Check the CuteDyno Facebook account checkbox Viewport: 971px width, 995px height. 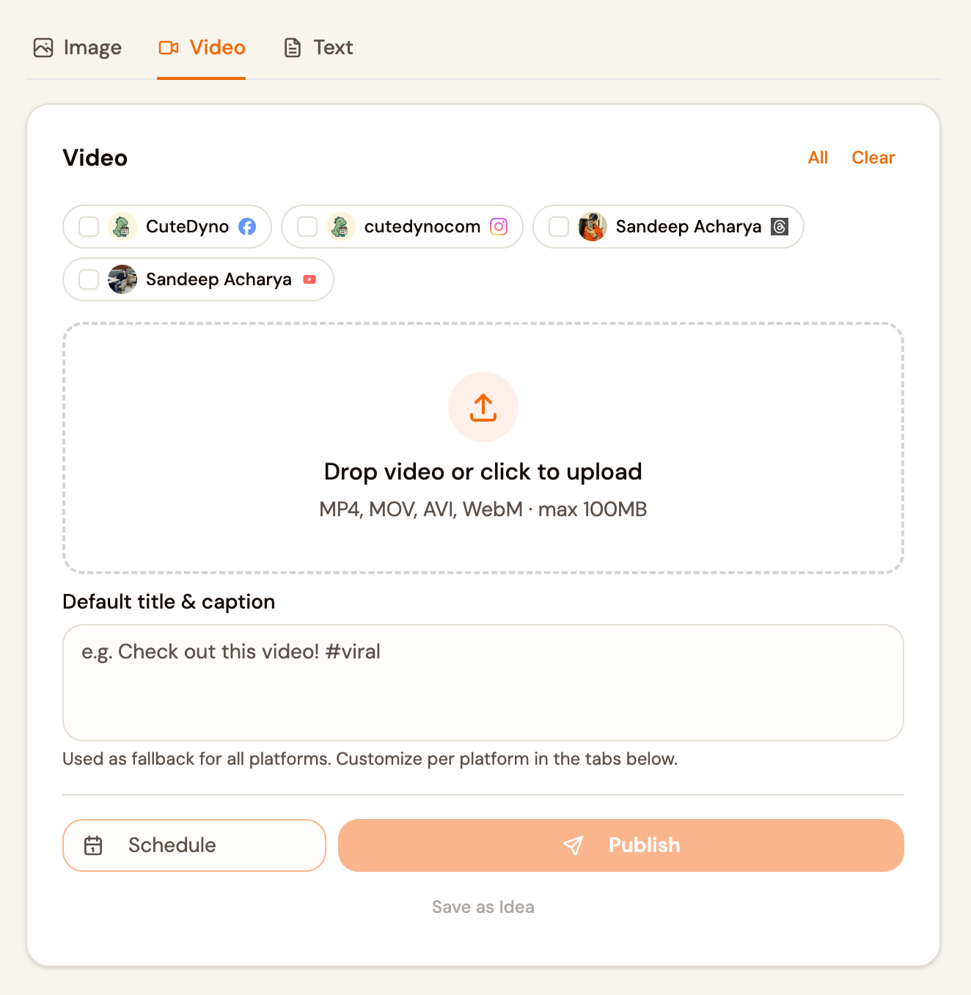(x=89, y=227)
